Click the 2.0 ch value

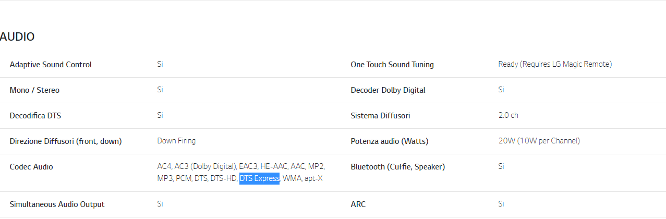point(508,115)
